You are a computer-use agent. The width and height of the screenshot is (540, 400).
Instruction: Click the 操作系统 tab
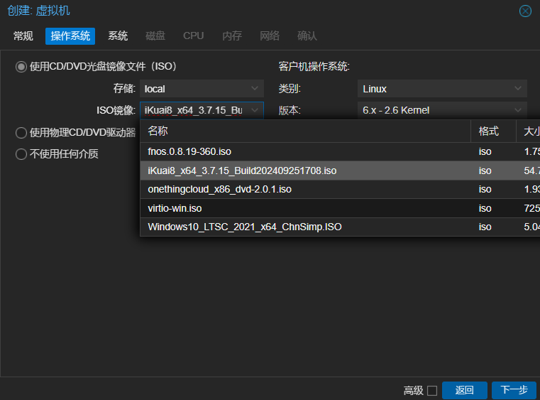70,36
